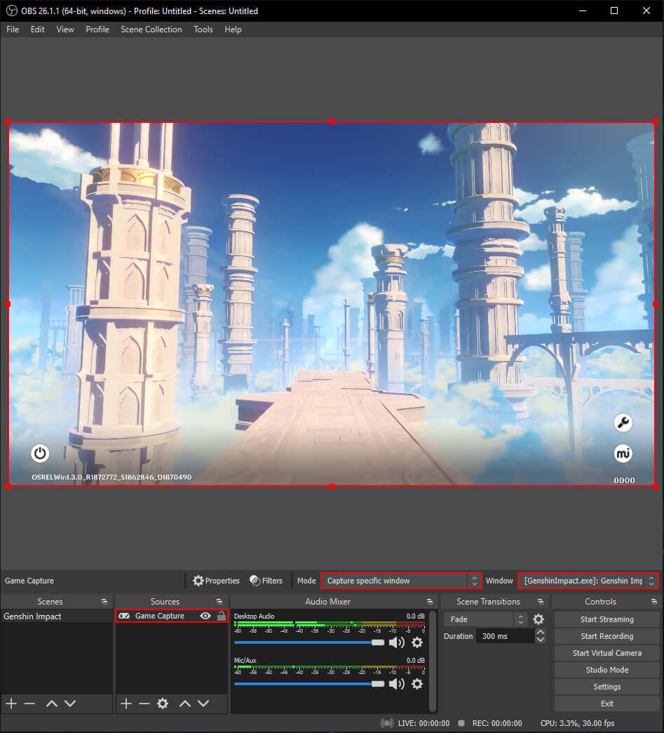The width and height of the screenshot is (664, 733).
Task: Open the Scene Collection menu
Action: click(x=151, y=29)
